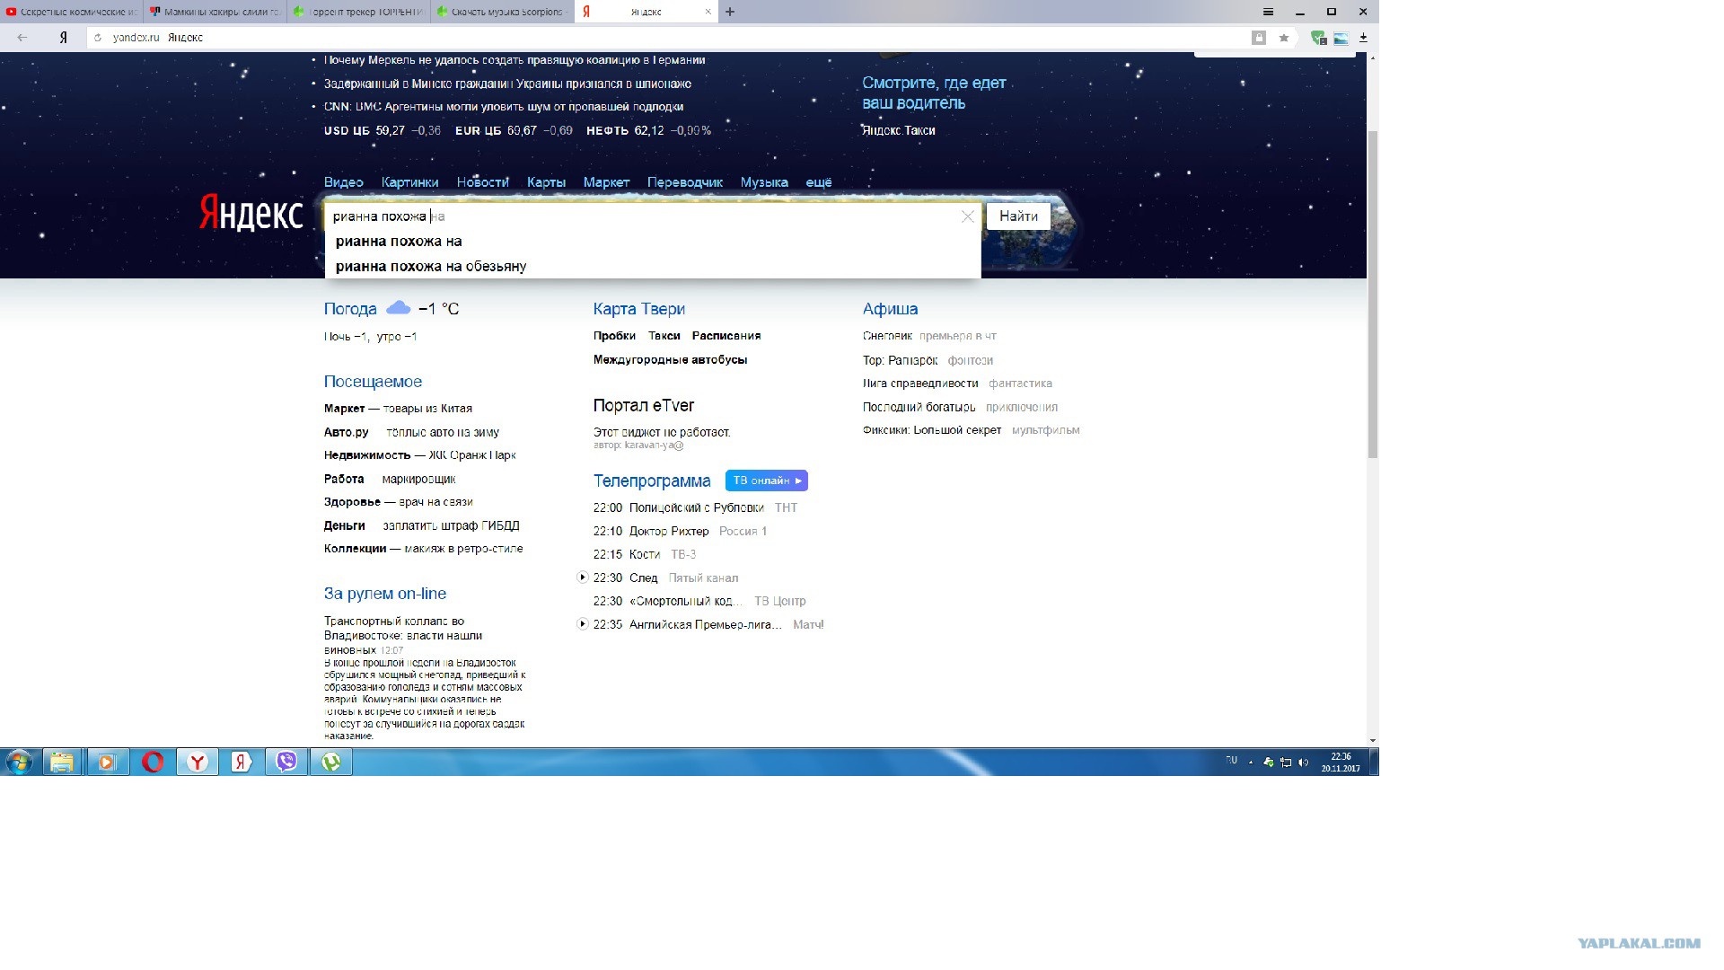
Task: Open the Windows Start menu
Action: point(19,763)
